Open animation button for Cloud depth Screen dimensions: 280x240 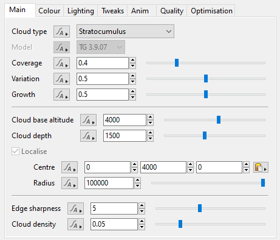88,136
